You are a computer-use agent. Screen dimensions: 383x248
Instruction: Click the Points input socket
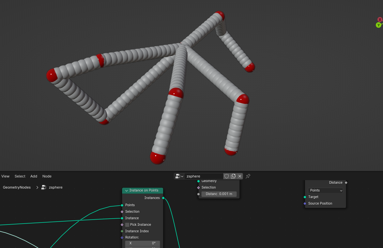click(x=122, y=205)
